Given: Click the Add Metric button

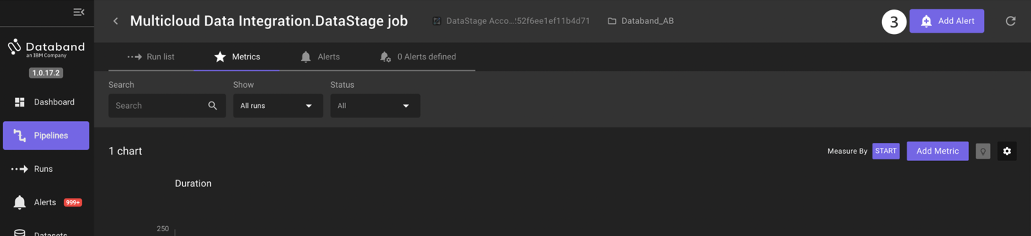Looking at the screenshot, I should pyautogui.click(x=937, y=151).
